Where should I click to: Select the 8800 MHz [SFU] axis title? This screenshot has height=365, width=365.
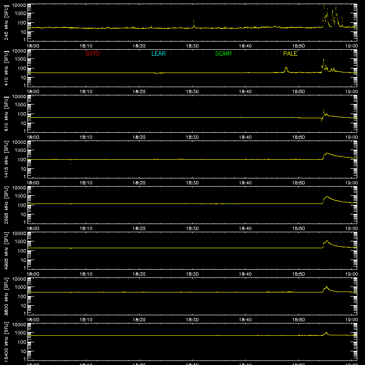(6, 297)
